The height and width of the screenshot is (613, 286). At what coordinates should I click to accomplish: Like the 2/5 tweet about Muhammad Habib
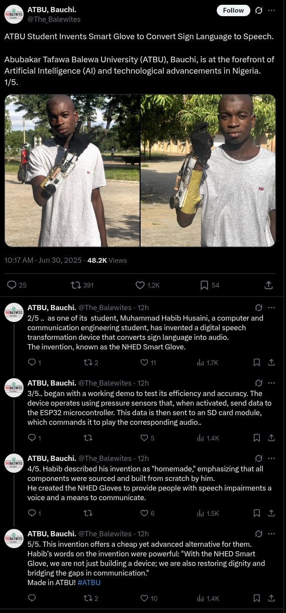point(145,362)
